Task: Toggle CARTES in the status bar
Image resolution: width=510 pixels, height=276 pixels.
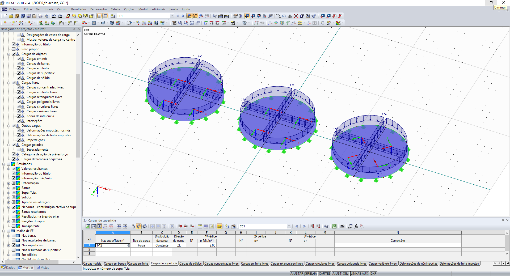Action: click(325, 274)
